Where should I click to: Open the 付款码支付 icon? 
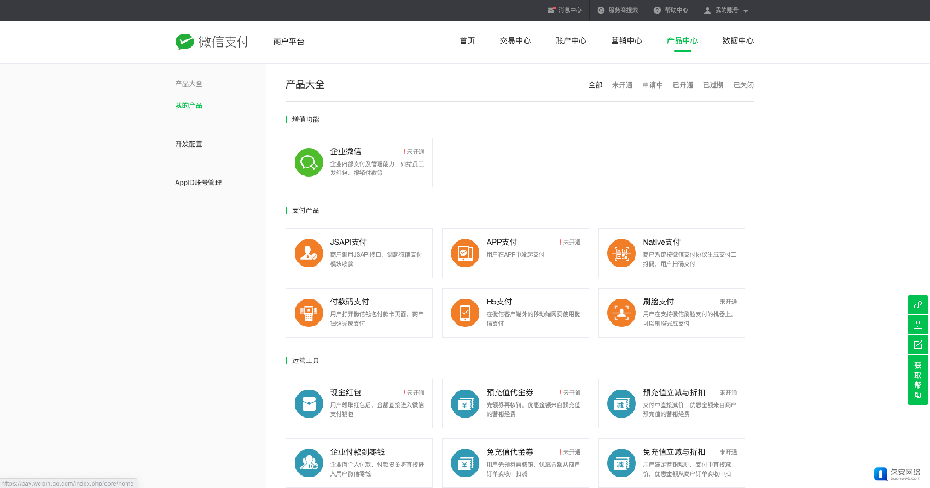309,313
